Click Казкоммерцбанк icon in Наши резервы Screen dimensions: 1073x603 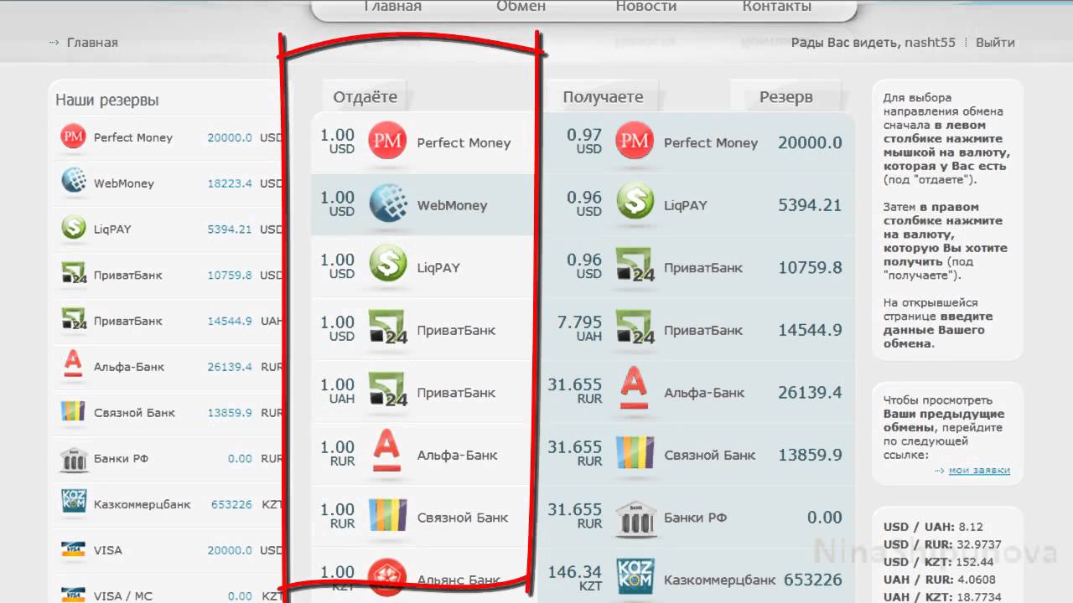[74, 502]
